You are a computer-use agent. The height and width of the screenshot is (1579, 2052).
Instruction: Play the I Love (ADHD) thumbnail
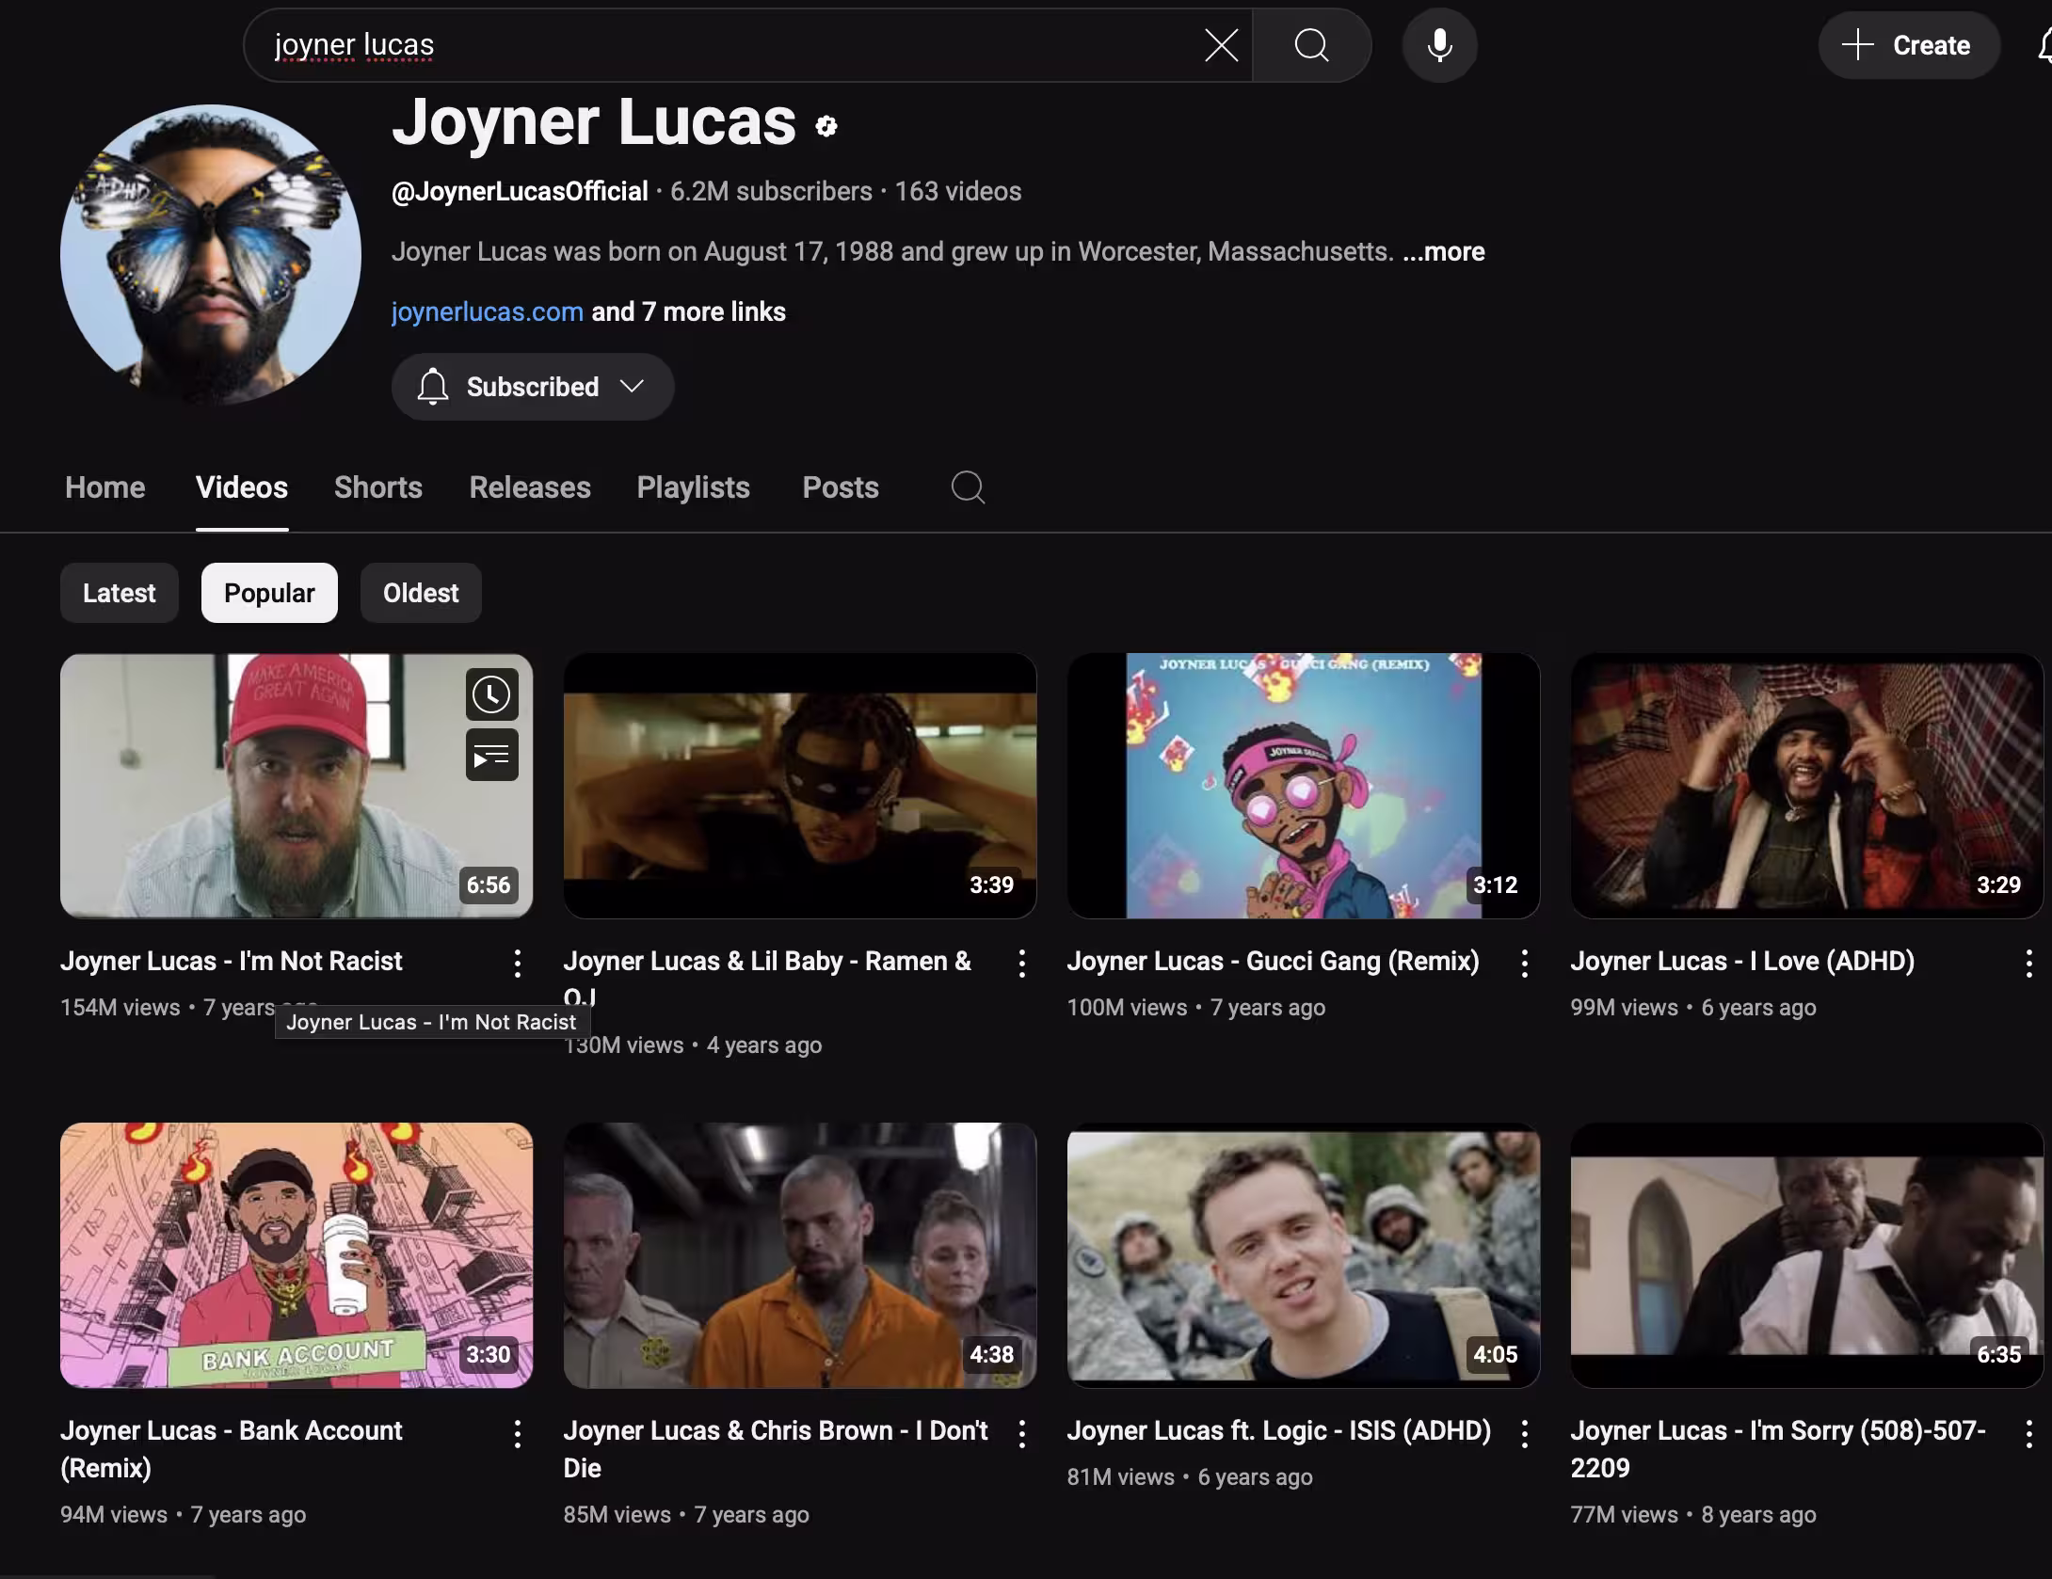[1806, 786]
